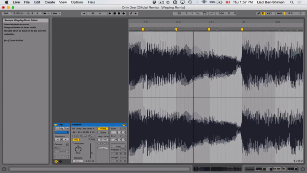Toggle the Clip activator circle icon
Image resolution: width=307 pixels, height=173 pixels.
tap(56, 125)
